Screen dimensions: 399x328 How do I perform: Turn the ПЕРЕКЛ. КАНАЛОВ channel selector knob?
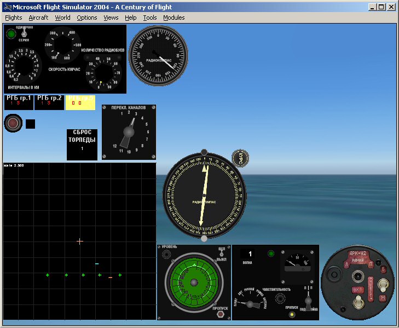[129, 133]
